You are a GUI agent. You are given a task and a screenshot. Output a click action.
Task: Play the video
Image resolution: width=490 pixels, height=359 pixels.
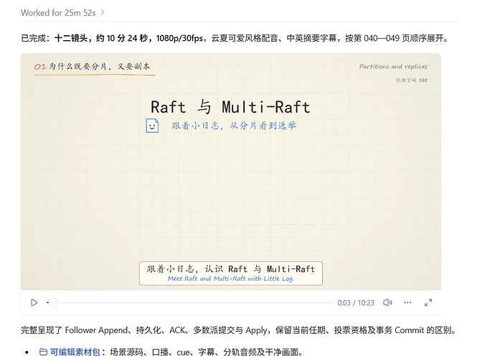34,303
